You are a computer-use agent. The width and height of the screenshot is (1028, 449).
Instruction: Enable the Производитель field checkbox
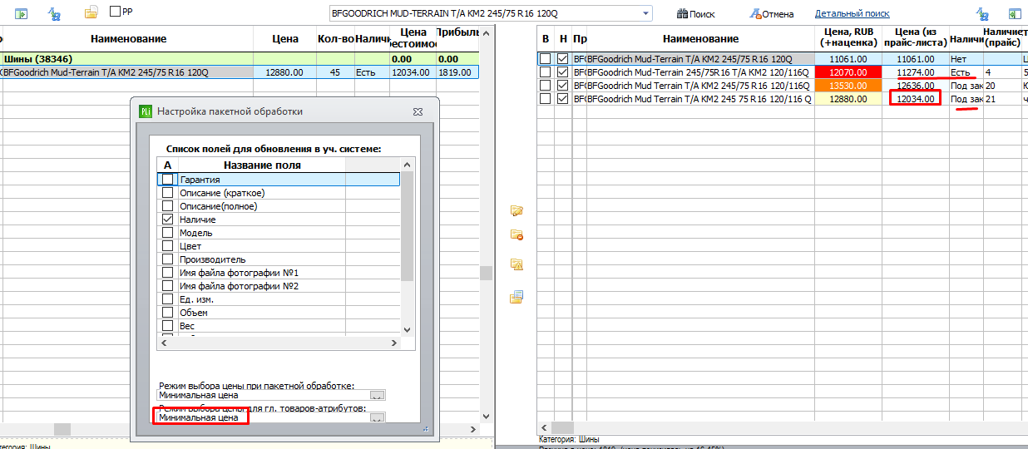[x=168, y=259]
